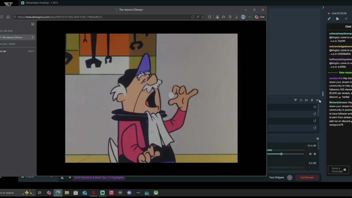This screenshot has height=198, width=352.
Task: Click the chat panel scrollbar handle
Action: [323, 94]
